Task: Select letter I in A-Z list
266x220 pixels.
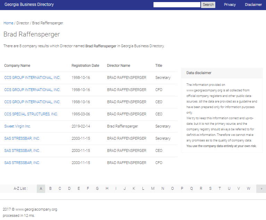Action: pyautogui.click(x=116, y=189)
